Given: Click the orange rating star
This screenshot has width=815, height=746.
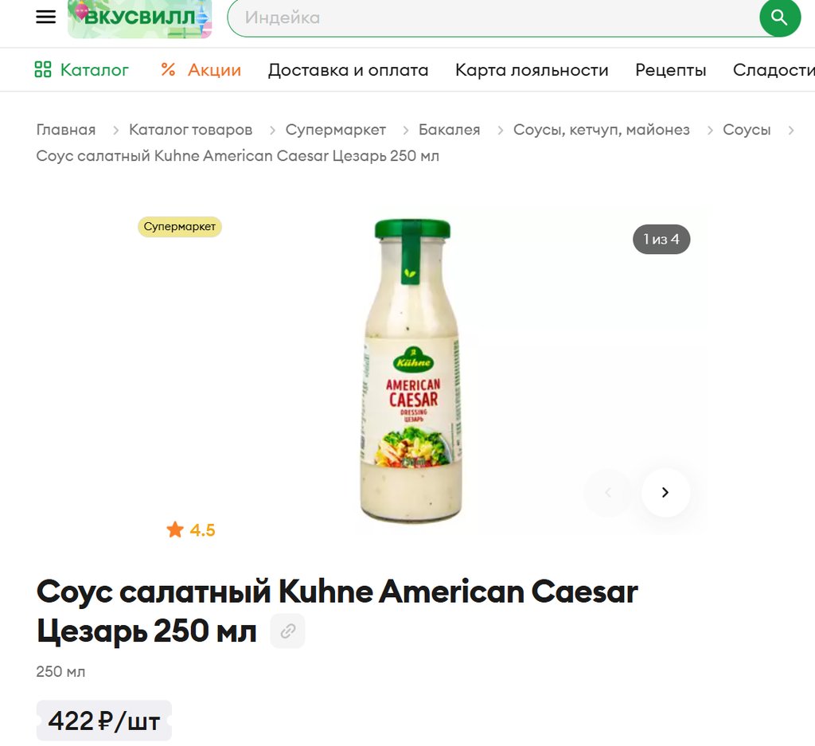Looking at the screenshot, I should coord(175,529).
